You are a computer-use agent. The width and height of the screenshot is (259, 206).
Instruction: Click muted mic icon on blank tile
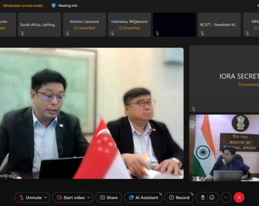[158, 33]
